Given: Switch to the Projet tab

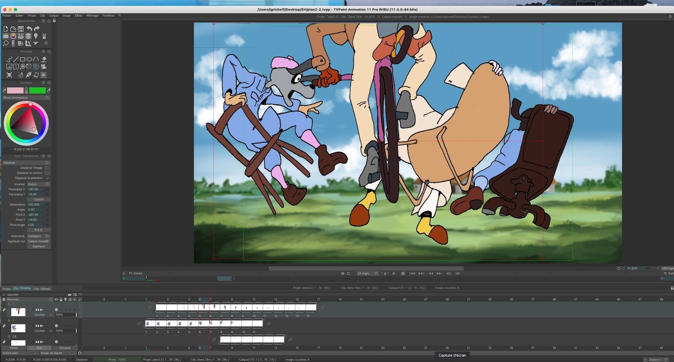Looking at the screenshot, I should (6, 289).
